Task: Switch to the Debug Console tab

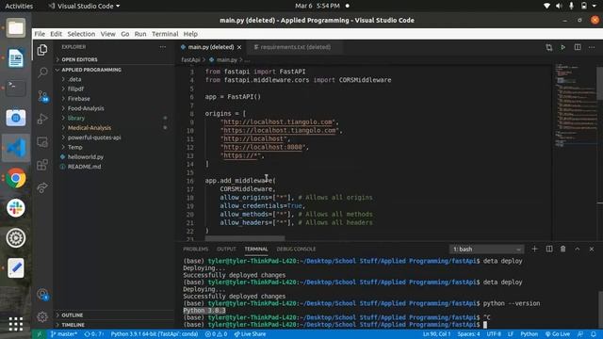Action: (296, 249)
